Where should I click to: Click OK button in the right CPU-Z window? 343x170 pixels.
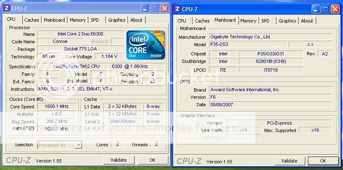[x=323, y=161]
